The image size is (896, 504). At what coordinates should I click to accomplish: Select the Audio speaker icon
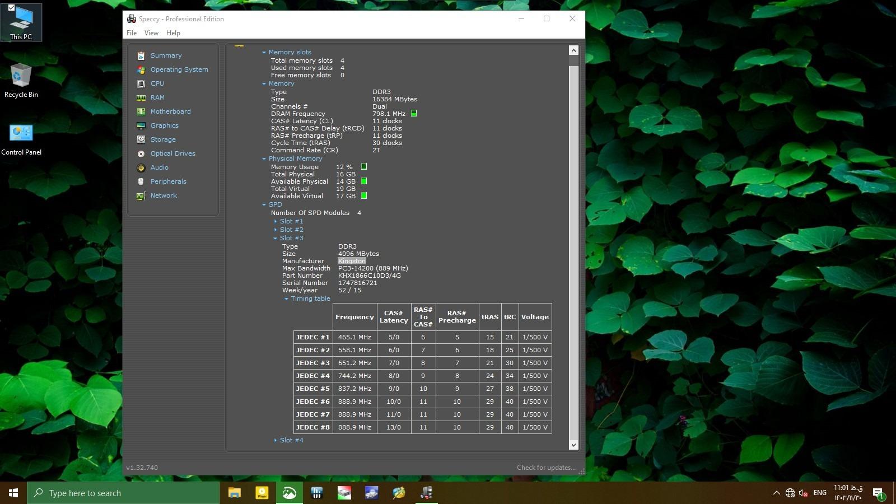tap(141, 167)
